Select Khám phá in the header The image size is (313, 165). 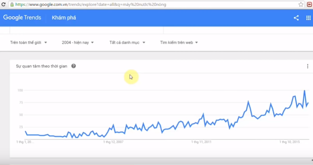coord(64,18)
